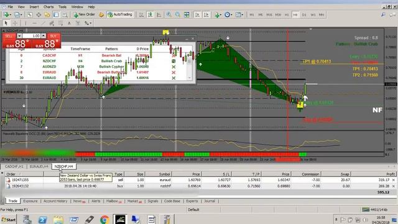The width and height of the screenshot is (398, 224).
Task: Open the Account History terminal tab
Action: click(55, 201)
